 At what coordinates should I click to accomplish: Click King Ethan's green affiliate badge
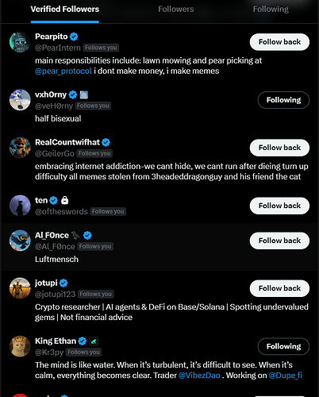click(94, 341)
